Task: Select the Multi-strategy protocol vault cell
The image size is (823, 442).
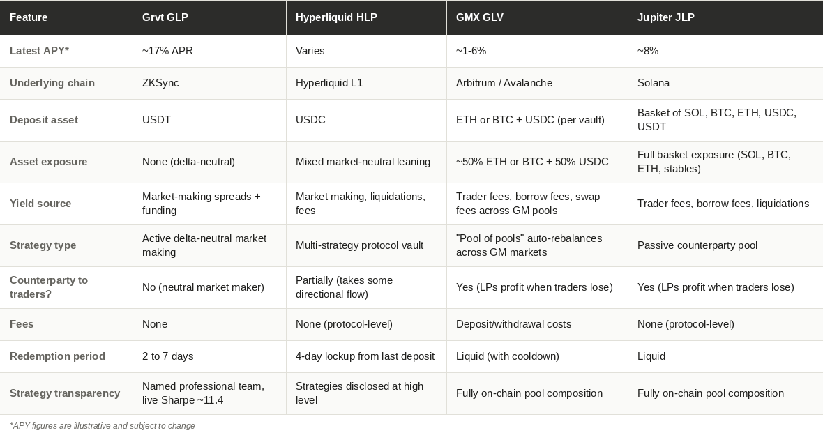Action: click(366, 245)
